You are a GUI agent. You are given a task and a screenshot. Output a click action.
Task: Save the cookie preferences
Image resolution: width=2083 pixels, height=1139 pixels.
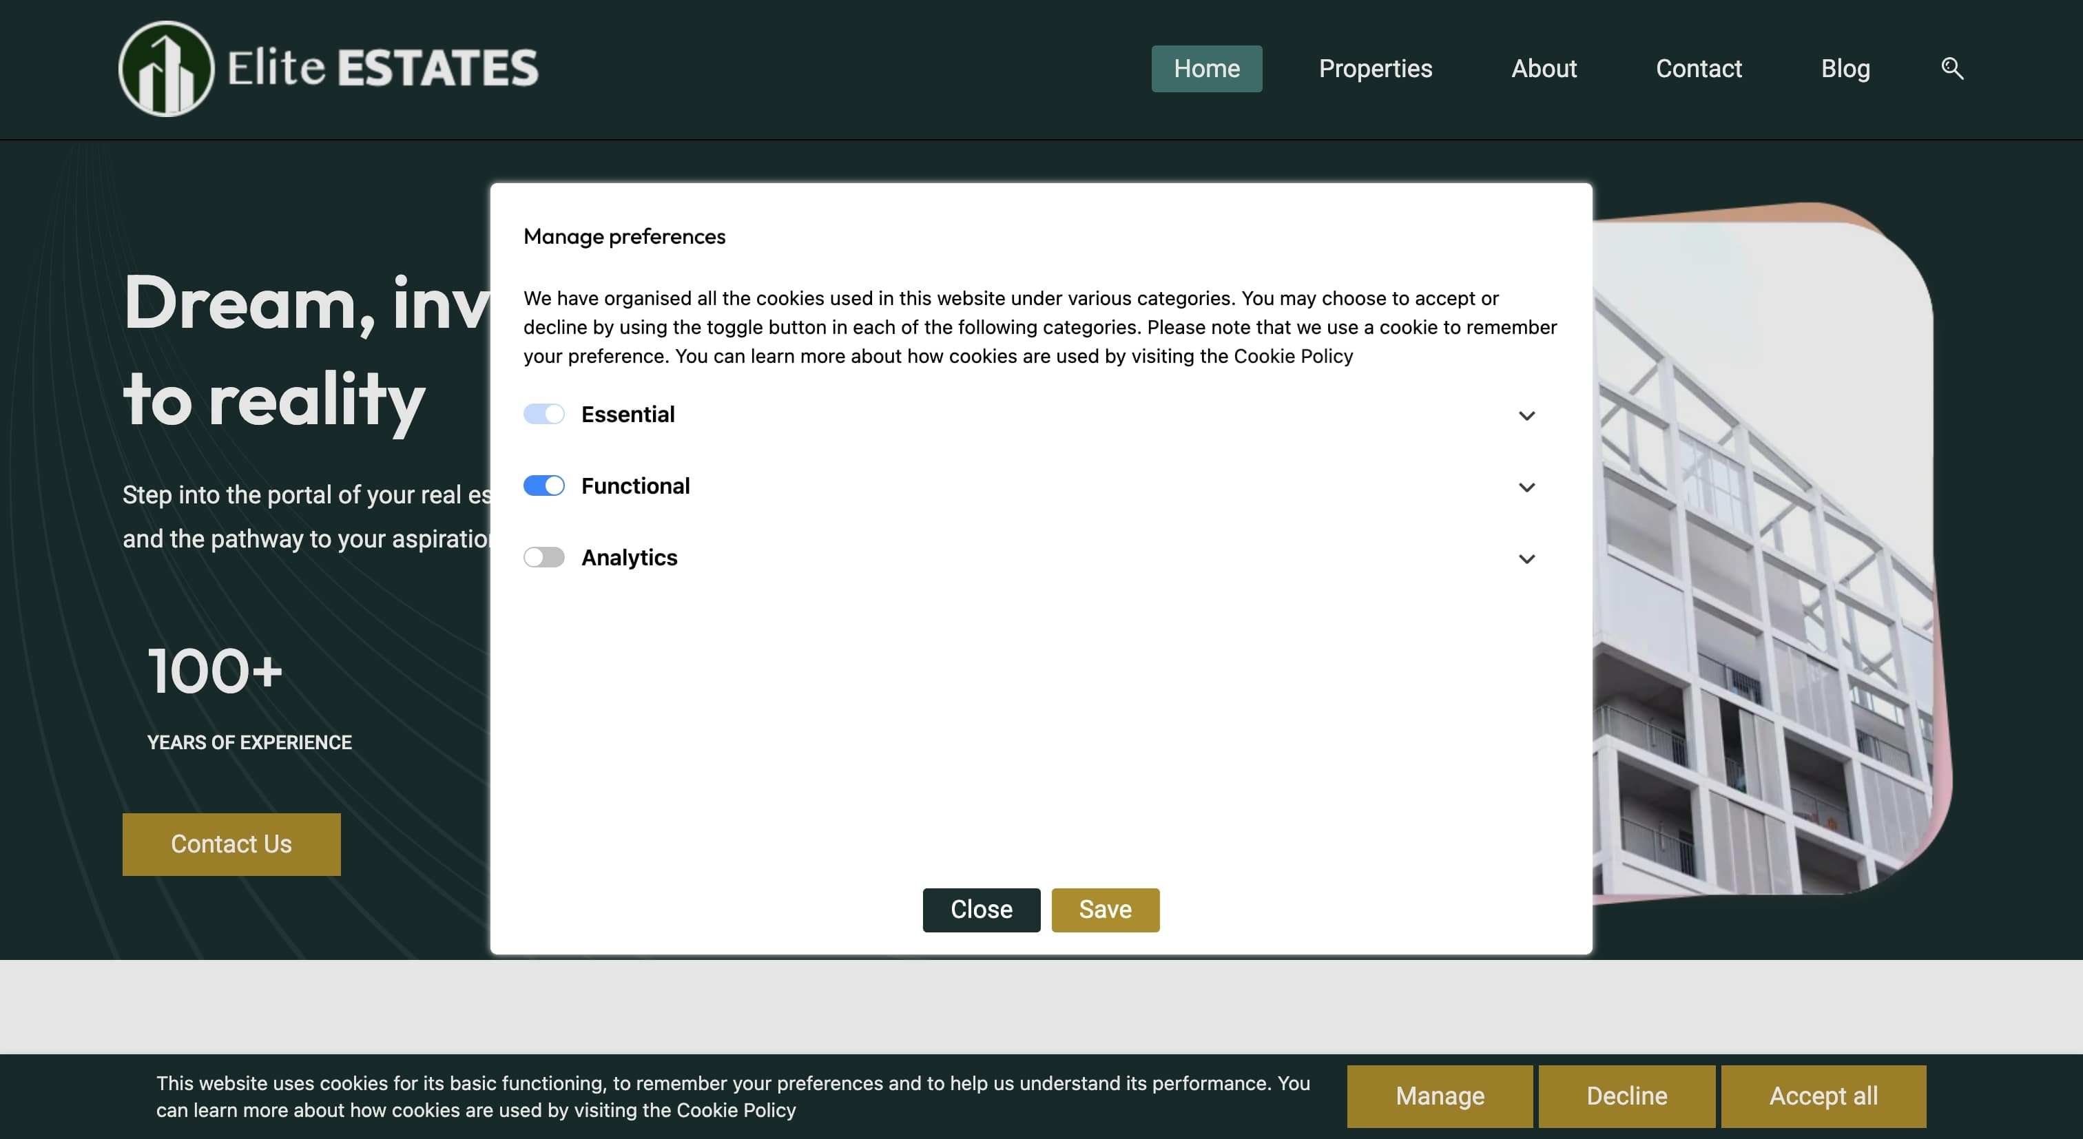tap(1105, 910)
